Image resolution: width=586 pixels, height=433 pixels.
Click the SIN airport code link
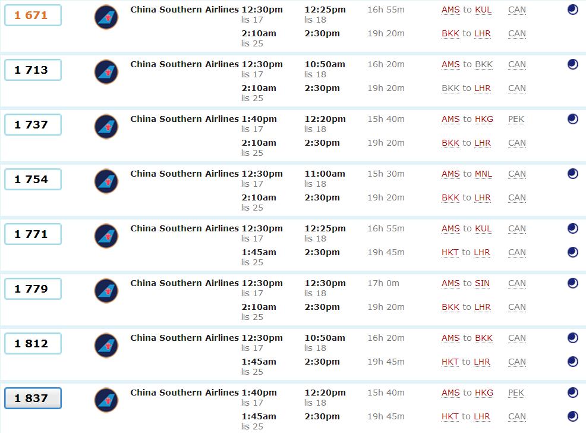tap(482, 284)
